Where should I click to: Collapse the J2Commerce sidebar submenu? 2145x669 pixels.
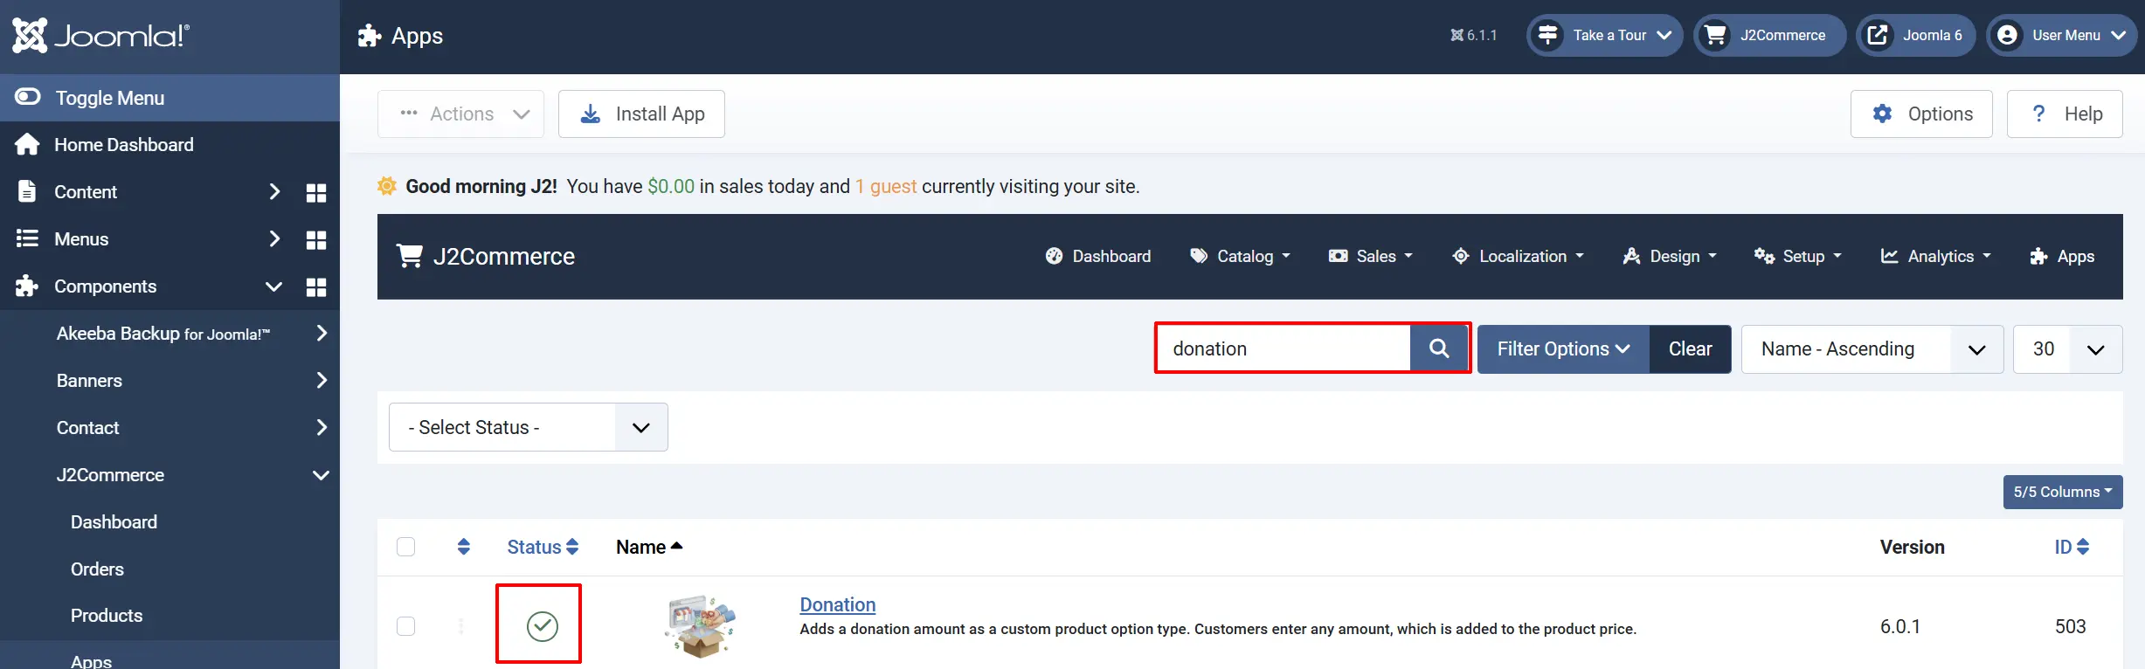coord(322,475)
